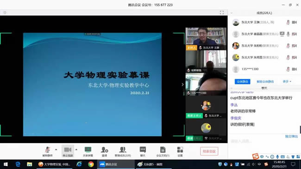Click the blue Mute All button

(x=243, y=82)
